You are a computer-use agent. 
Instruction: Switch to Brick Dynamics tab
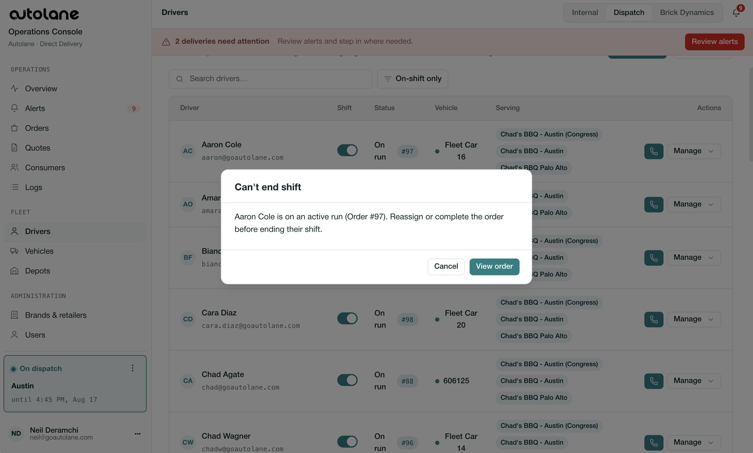pyautogui.click(x=687, y=13)
